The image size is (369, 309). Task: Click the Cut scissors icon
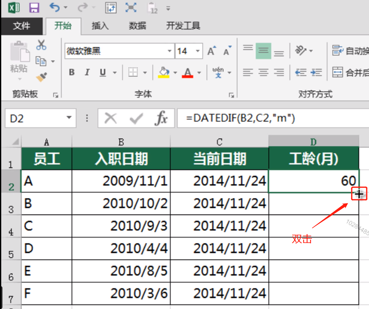tap(41, 45)
